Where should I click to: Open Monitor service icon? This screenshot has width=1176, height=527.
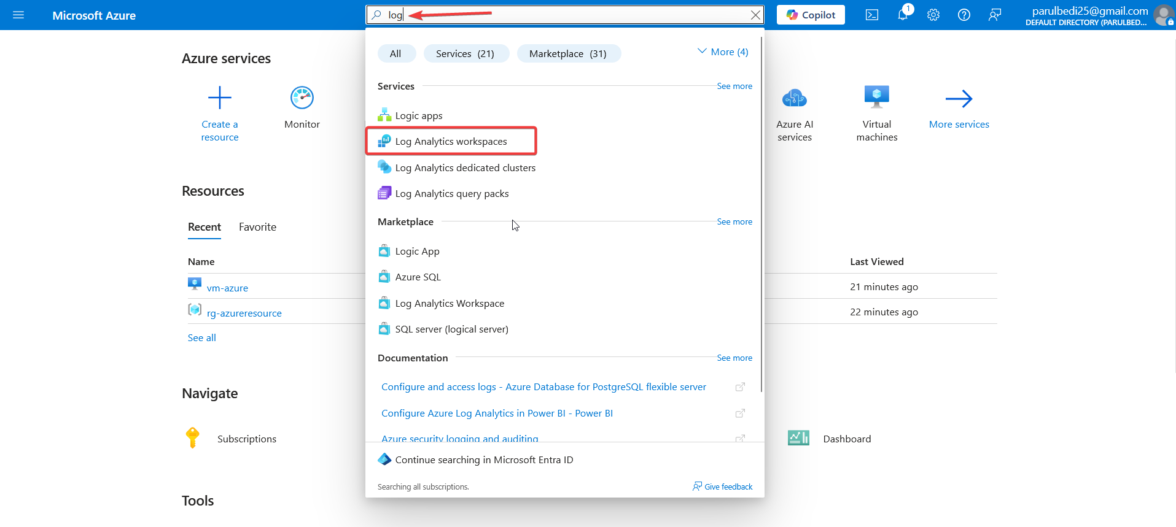(302, 98)
